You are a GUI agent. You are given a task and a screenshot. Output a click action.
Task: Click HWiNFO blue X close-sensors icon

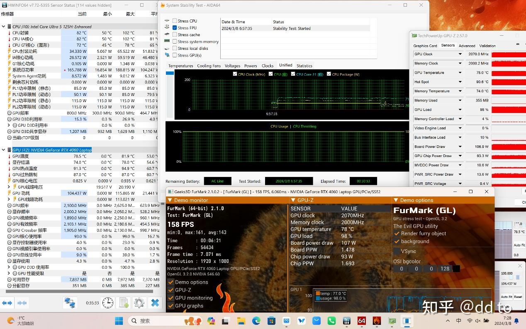point(155,303)
